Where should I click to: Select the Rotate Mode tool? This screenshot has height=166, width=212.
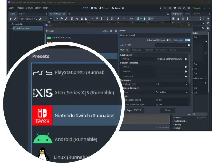click(x=61, y=19)
